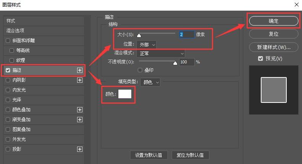Image resolution: width=302 pixels, height=164 pixels.
Task: Click the style preview thumbnail
Action: click(x=273, y=90)
